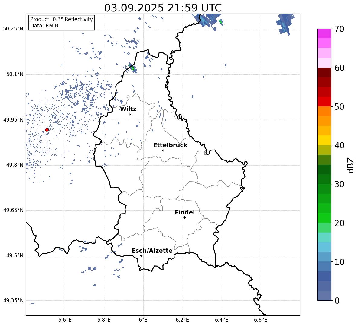The height and width of the screenshot is (326, 358).
Task: Click the dark maroon color band under the 60 dBZ tick
Action: tap(324, 72)
